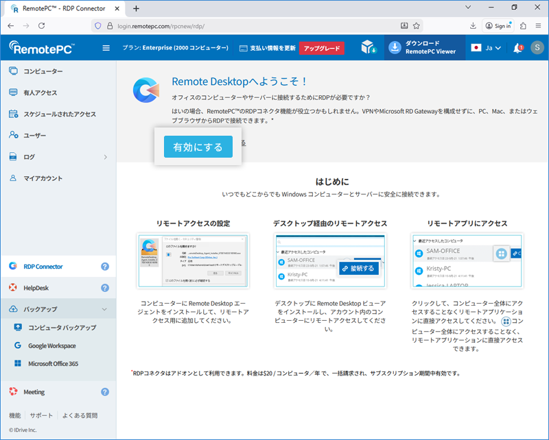Click the browser Sign in button
Viewport: 549px width, 440px height.
tap(498, 25)
